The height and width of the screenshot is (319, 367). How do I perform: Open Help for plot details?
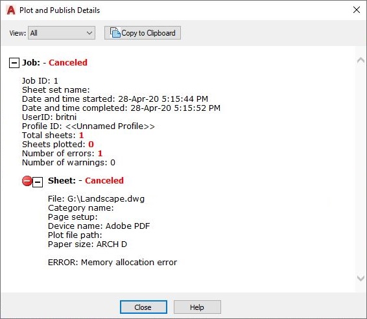197,307
